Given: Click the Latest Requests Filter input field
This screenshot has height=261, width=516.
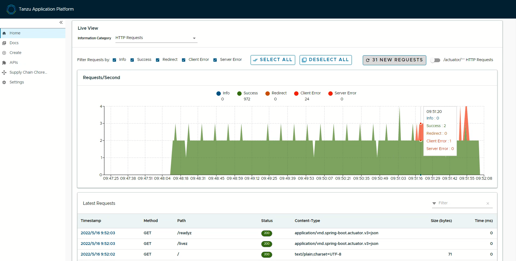Looking at the screenshot, I should (x=461, y=203).
